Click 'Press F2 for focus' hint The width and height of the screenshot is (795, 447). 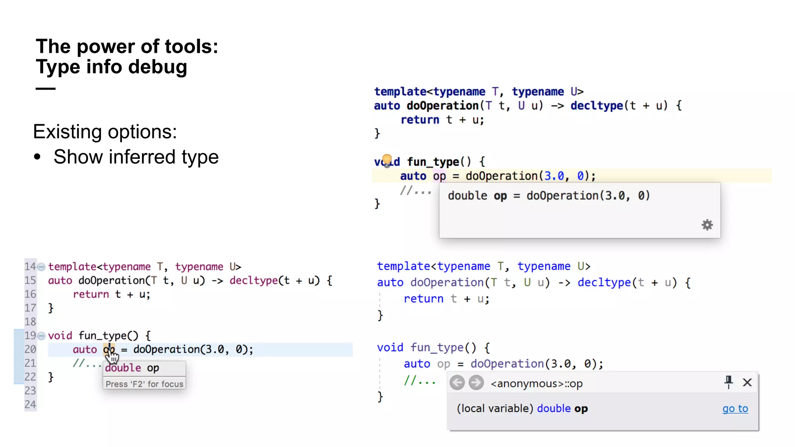coord(144,384)
